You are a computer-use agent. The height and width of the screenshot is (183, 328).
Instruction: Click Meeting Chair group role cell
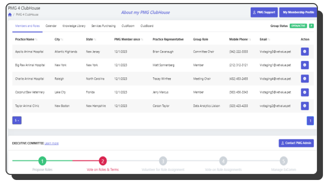point(202,79)
